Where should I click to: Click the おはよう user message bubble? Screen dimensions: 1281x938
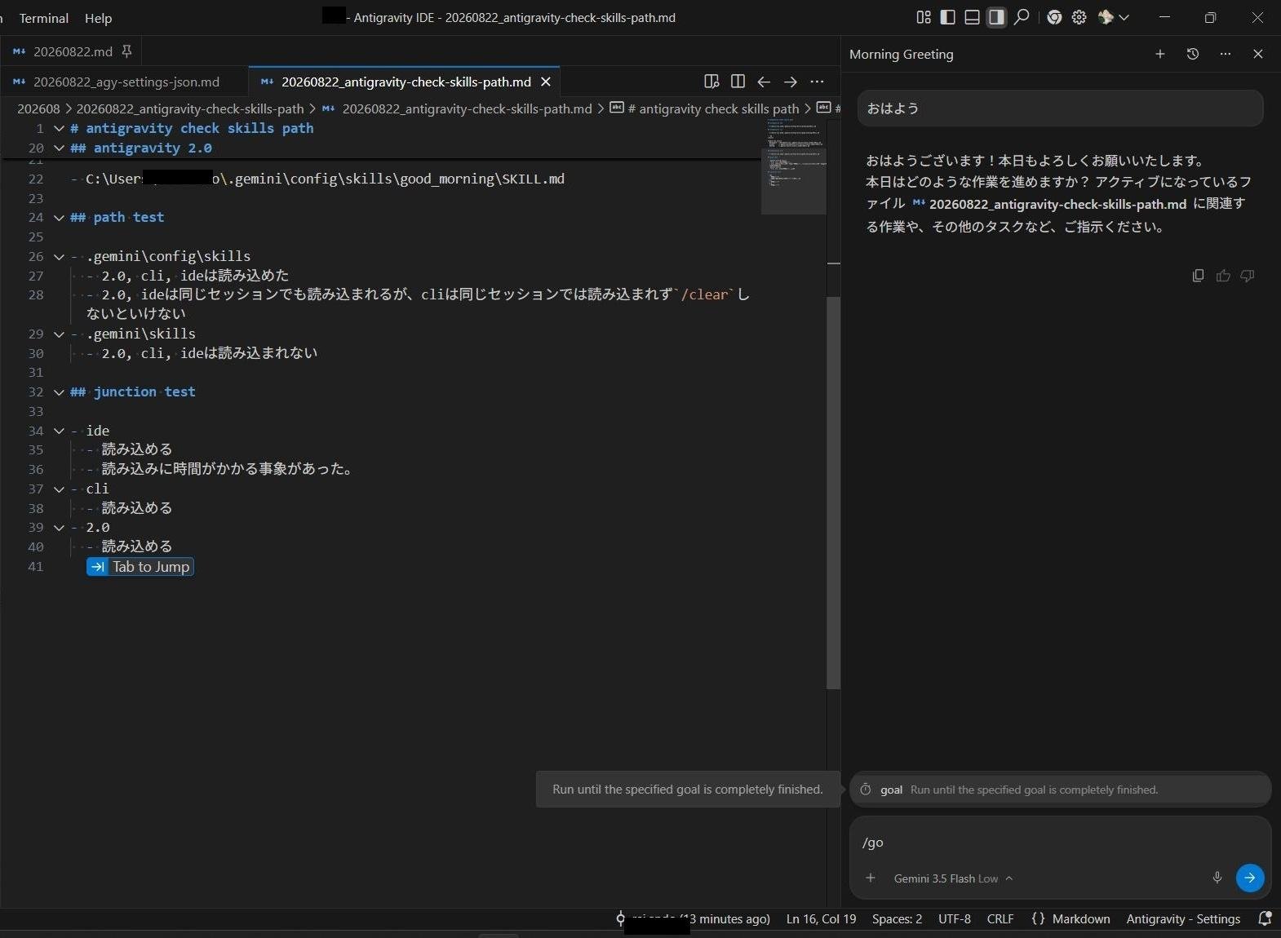coord(1060,108)
